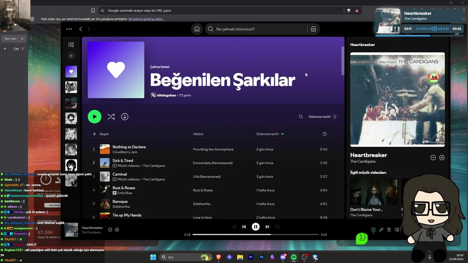Skip to next track
The width and height of the screenshot is (468, 263).
267,227
